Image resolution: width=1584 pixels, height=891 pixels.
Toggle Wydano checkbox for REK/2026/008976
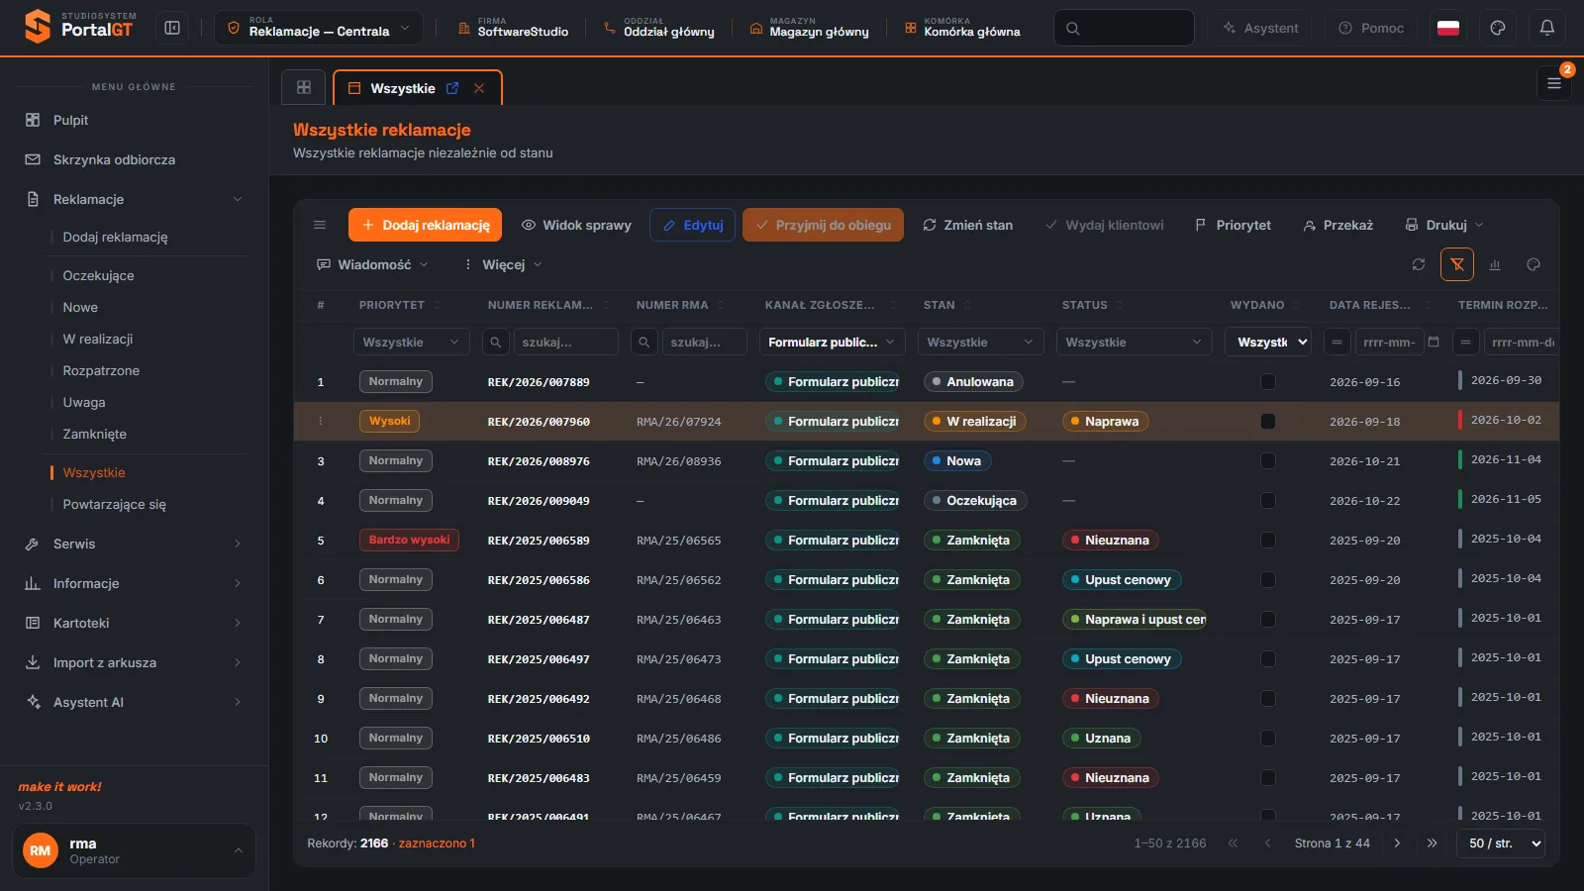point(1268,460)
